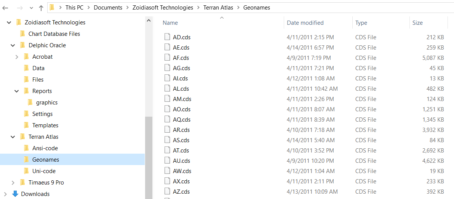This screenshot has width=454, height=199.
Task: Click the Back navigation arrow
Action: (5, 8)
